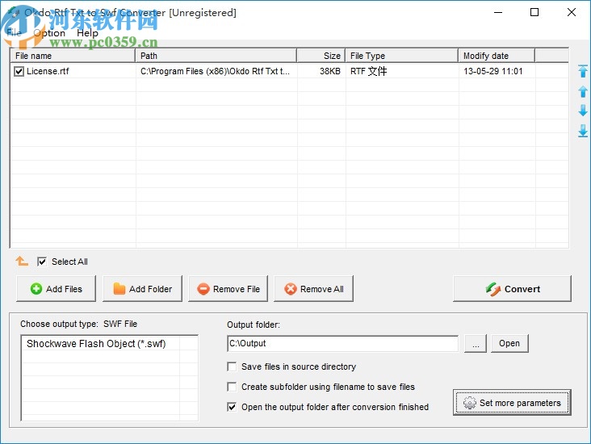Viewport: 591px width, 444px height.
Task: Move selected file to top of list
Action: coord(583,71)
